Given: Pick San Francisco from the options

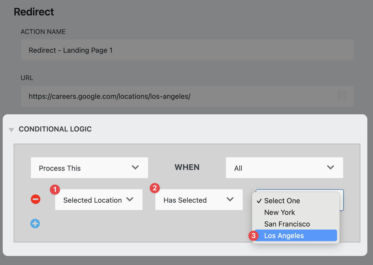Looking at the screenshot, I should click(x=287, y=224).
